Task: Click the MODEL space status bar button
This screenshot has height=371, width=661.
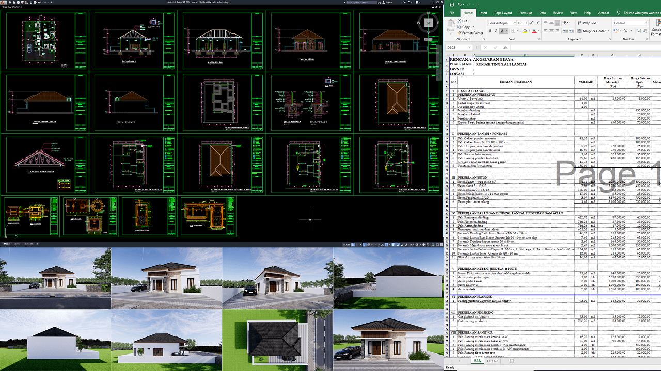Action: pyautogui.click(x=346, y=244)
